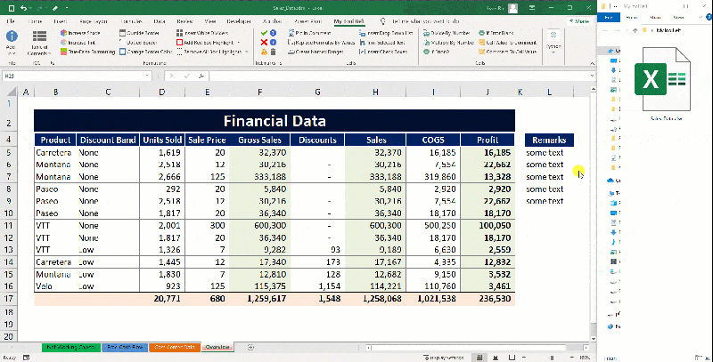Open the Formulas ribbon tab
Image resolution: width=713 pixels, height=362 pixels.
point(131,21)
